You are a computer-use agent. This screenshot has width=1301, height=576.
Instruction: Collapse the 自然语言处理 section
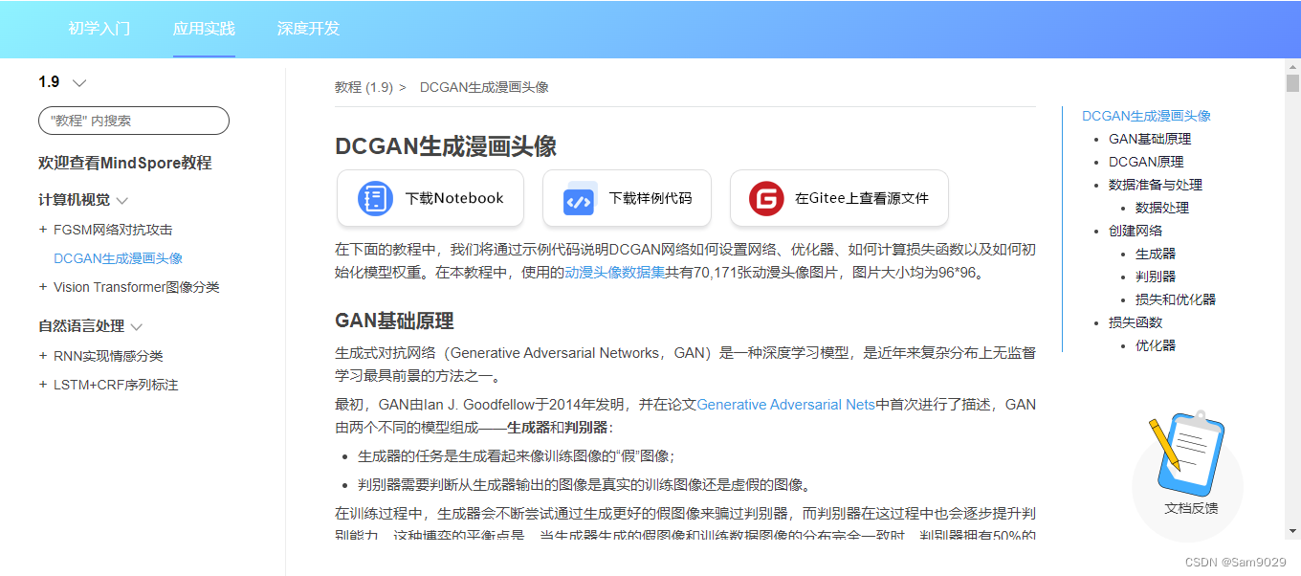(137, 325)
